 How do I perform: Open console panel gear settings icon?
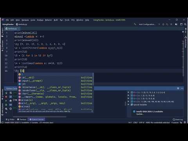[178, 89]
